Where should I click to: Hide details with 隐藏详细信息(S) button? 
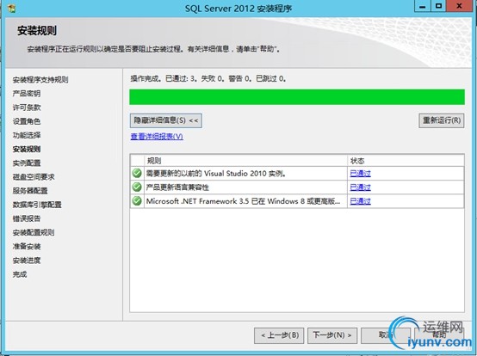tap(166, 120)
